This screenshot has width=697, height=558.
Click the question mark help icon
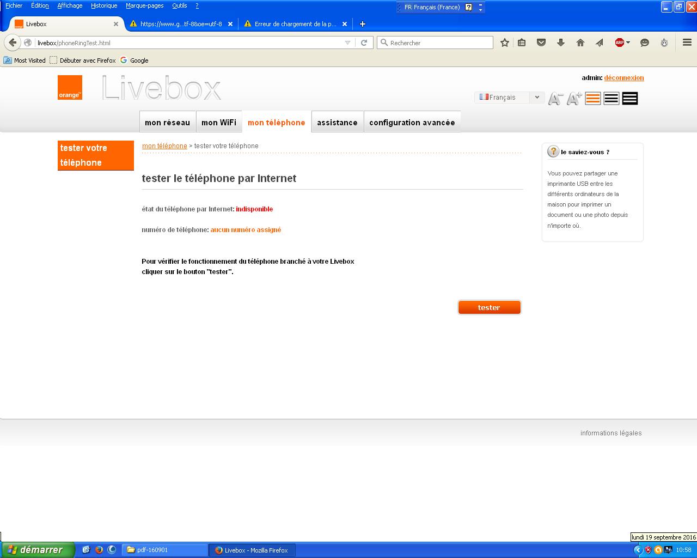pyautogui.click(x=553, y=151)
